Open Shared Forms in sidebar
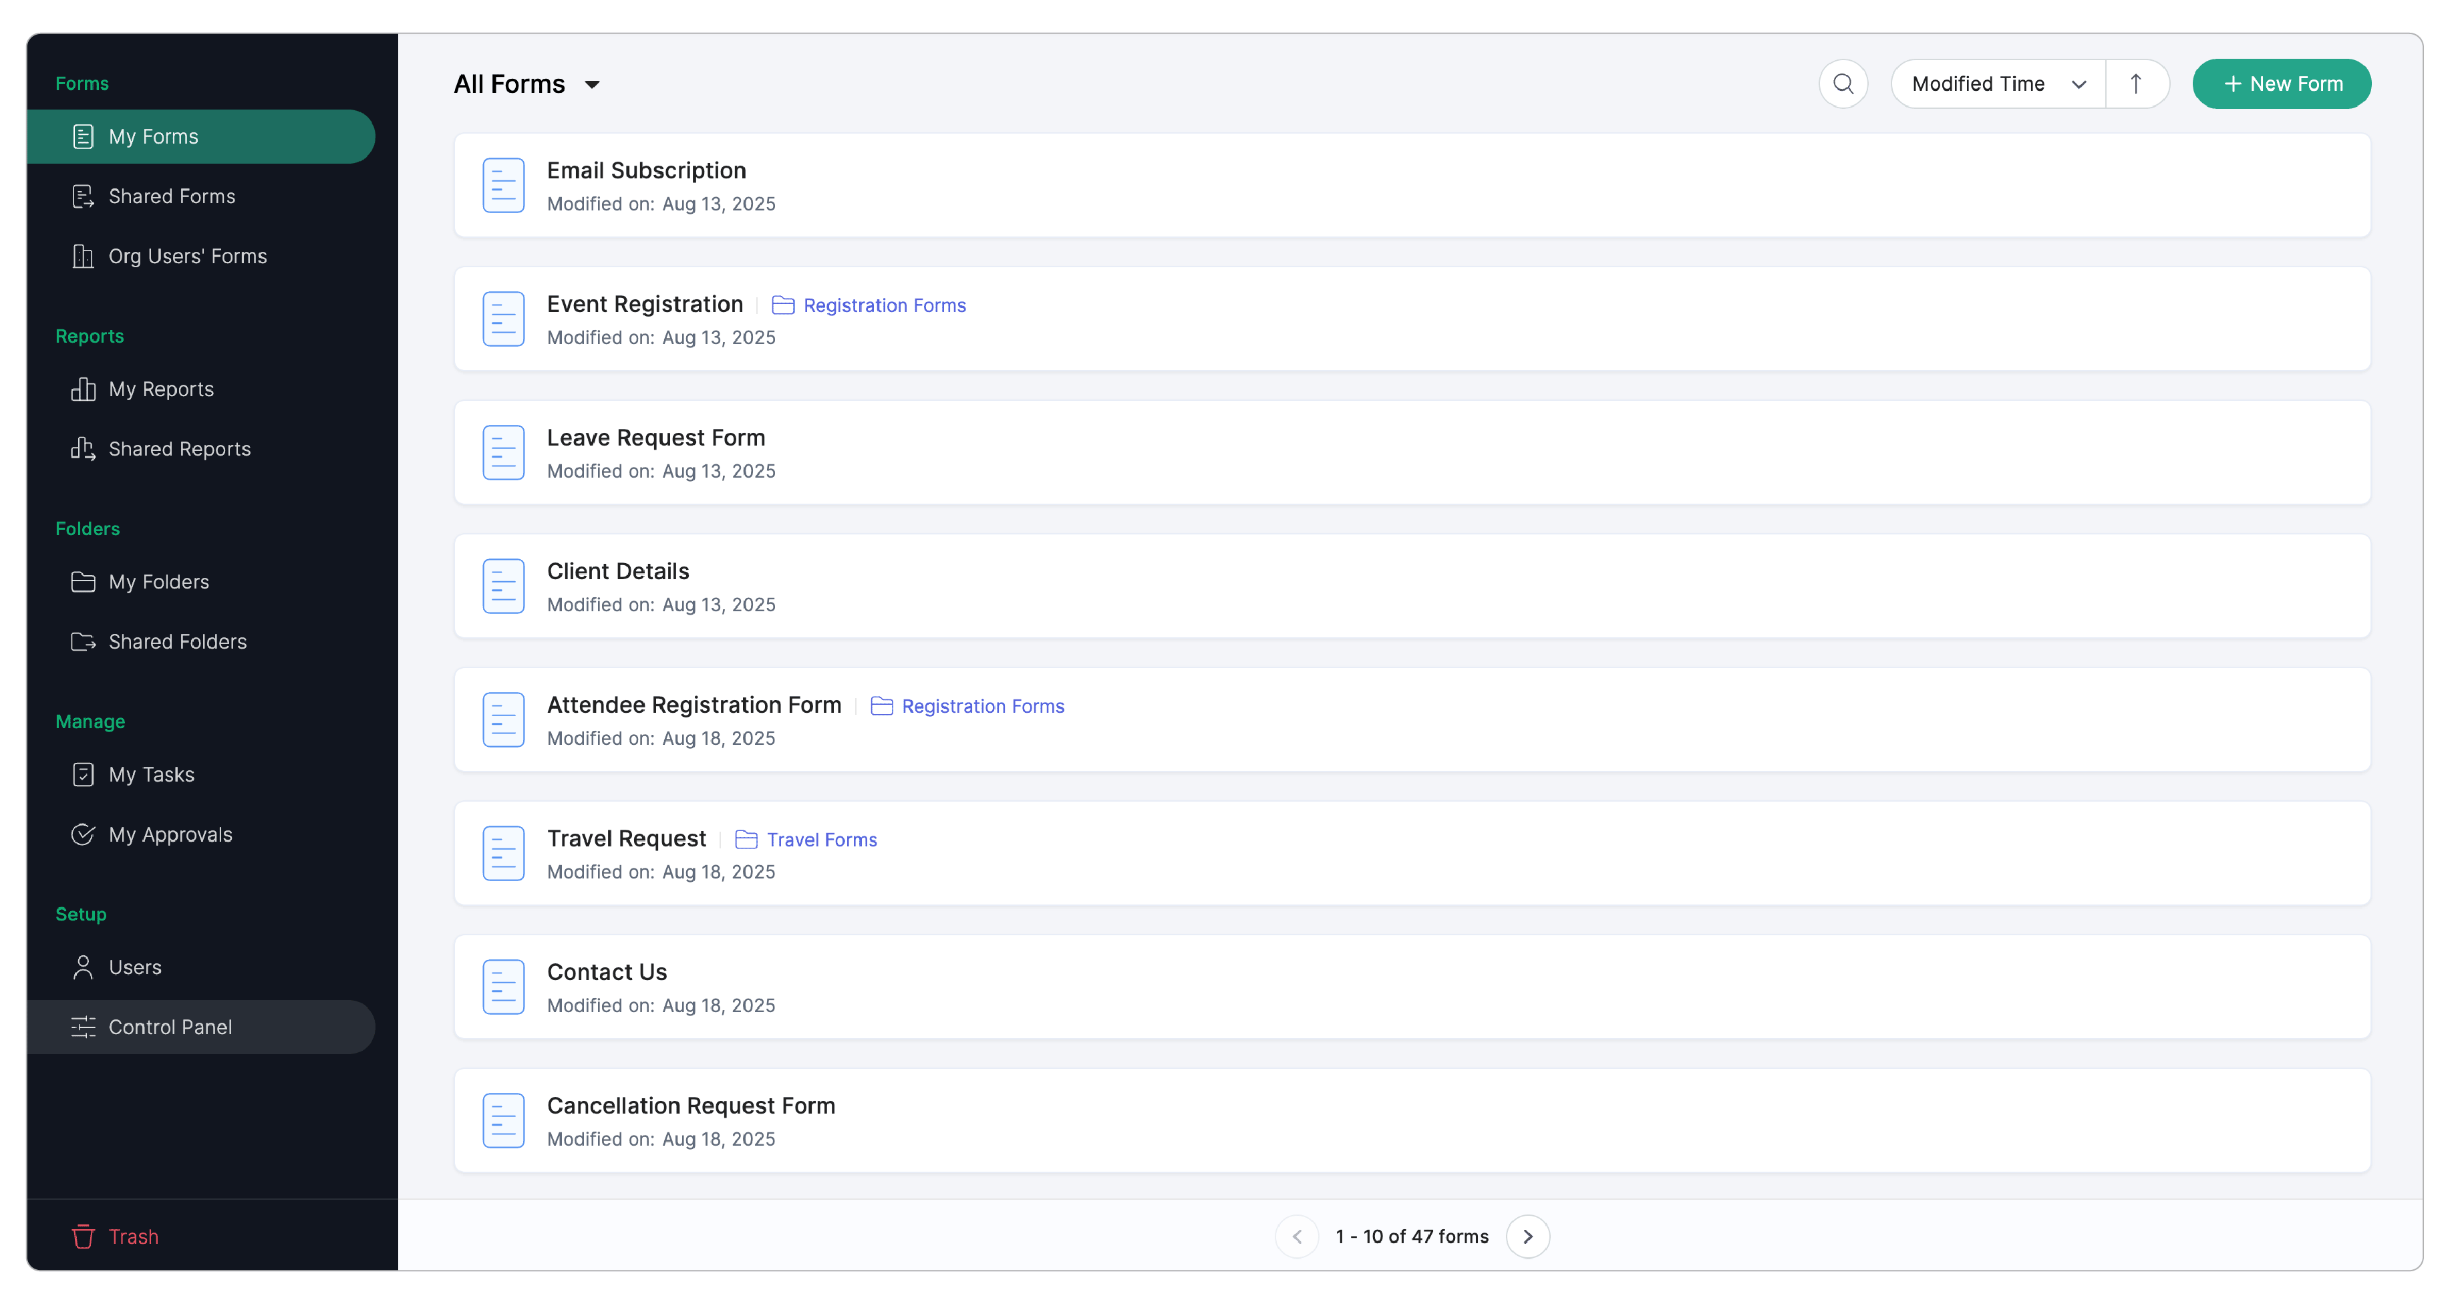The image size is (2450, 1304). [171, 196]
